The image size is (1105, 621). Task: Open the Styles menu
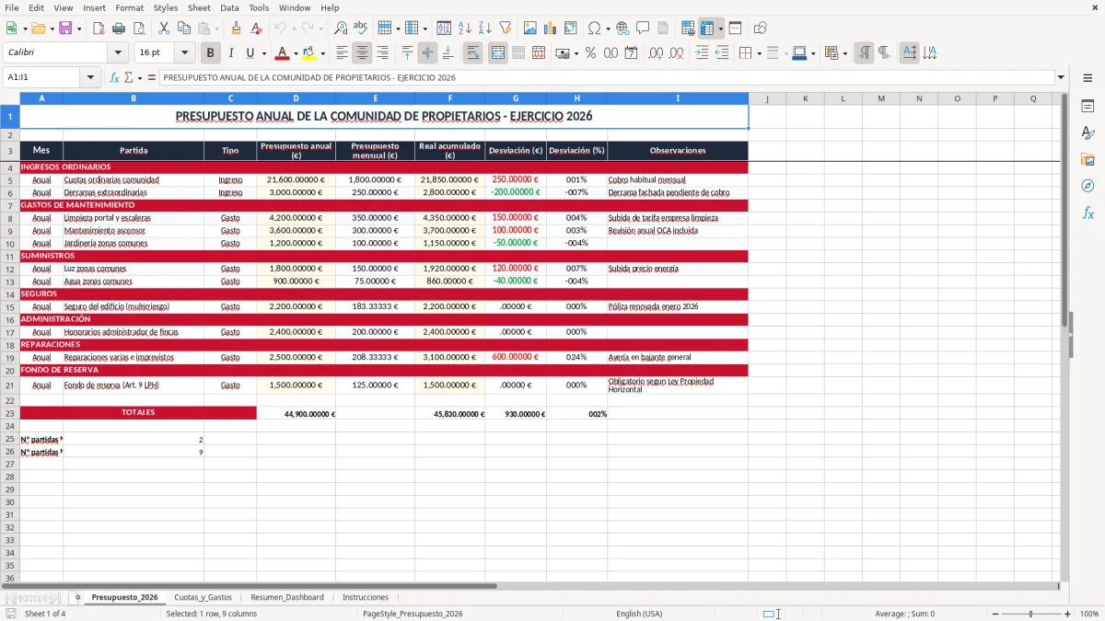pyautogui.click(x=166, y=7)
